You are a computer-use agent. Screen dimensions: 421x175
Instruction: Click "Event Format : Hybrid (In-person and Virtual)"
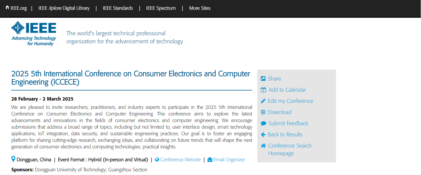[103, 160]
